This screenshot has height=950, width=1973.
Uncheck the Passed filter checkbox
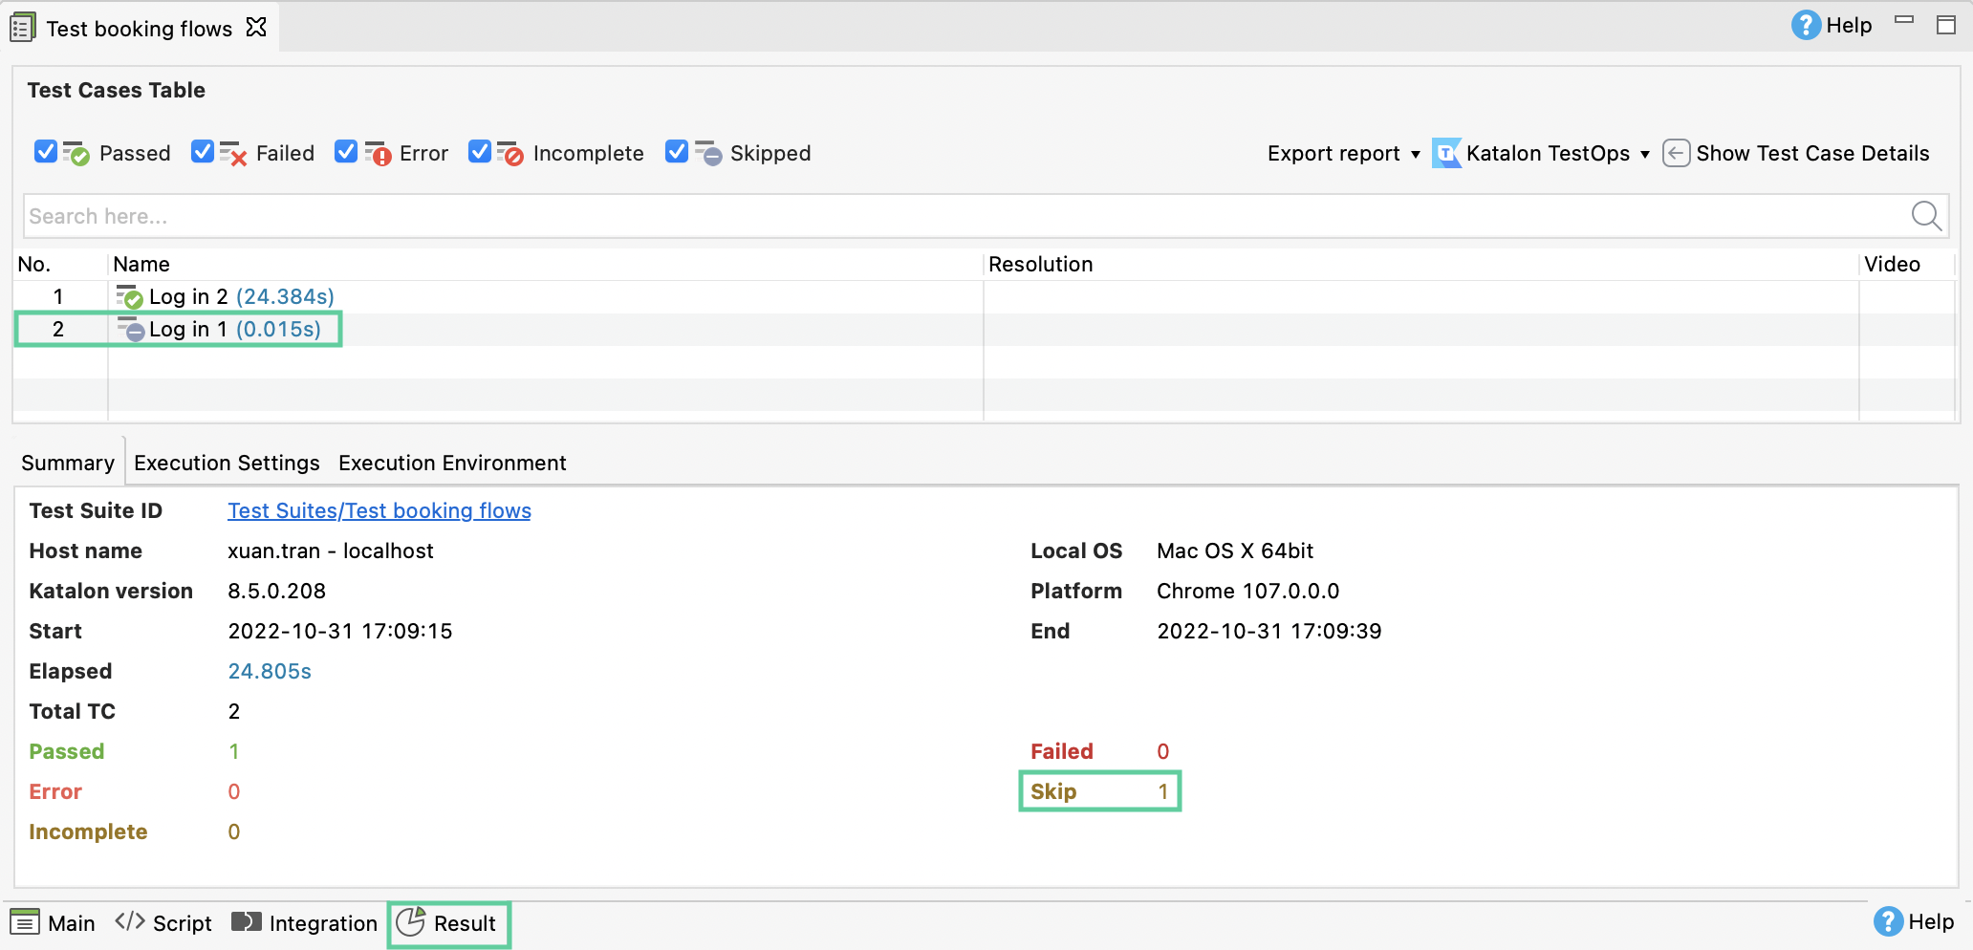tap(45, 153)
